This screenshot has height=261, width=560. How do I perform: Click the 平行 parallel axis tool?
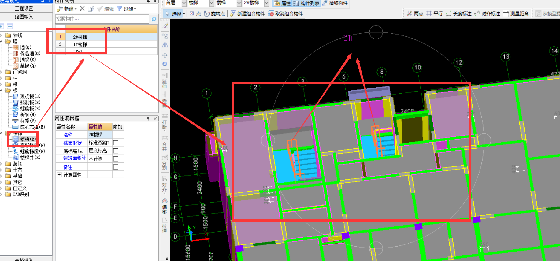click(x=435, y=14)
